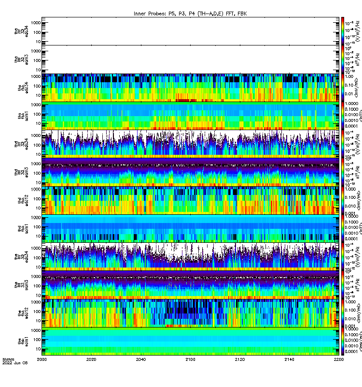This screenshot has height=387, width=362.
Task: Click the color bar beside tha fbk edc34
Action: coord(343,88)
